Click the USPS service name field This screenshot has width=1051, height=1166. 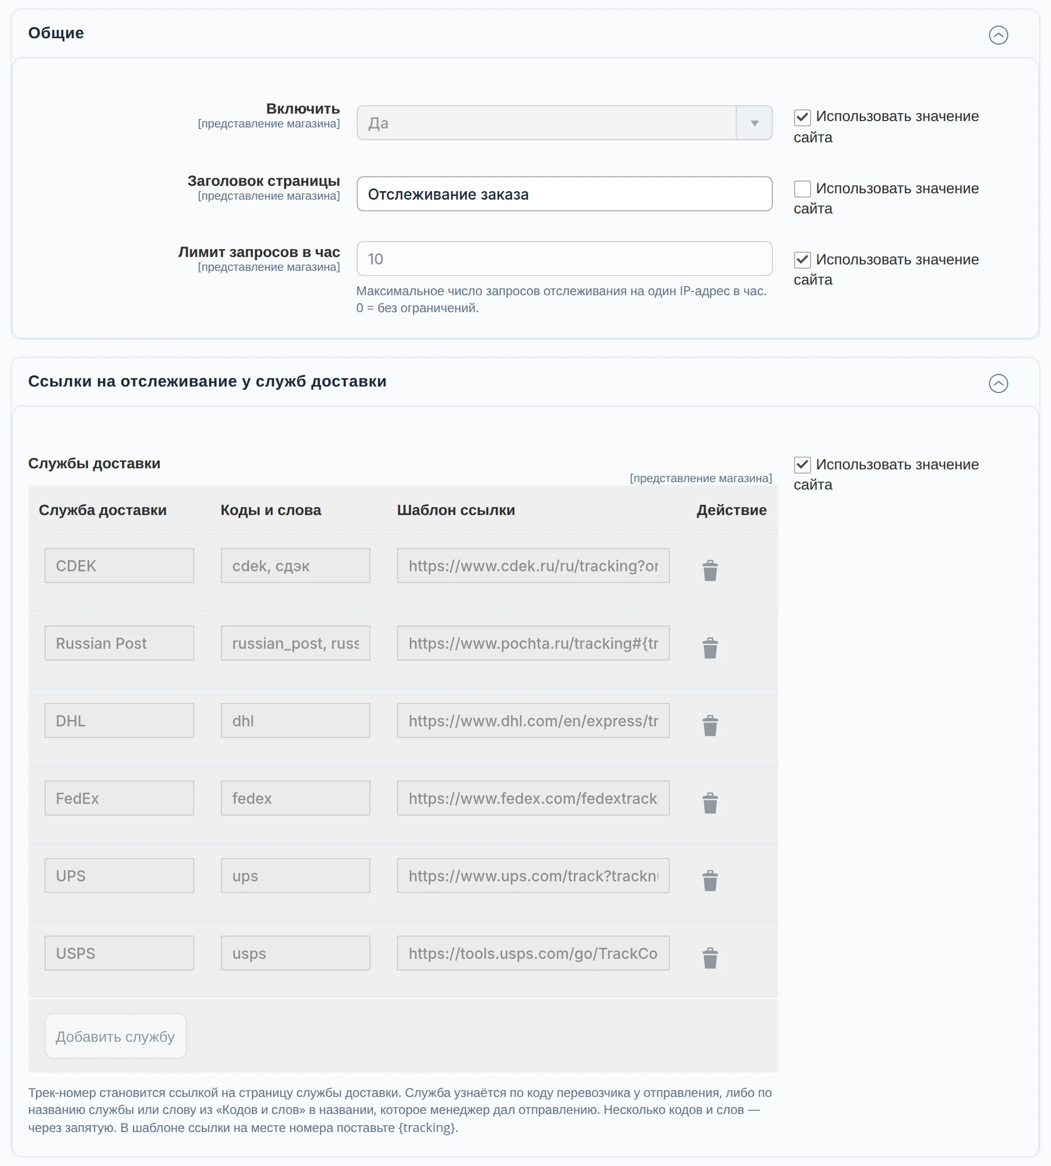119,953
